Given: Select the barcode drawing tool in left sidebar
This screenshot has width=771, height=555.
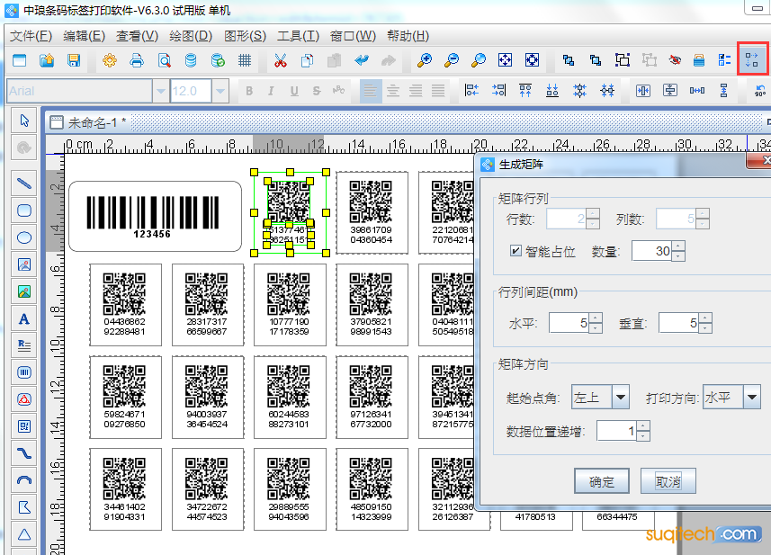Looking at the screenshot, I should coord(24,371).
